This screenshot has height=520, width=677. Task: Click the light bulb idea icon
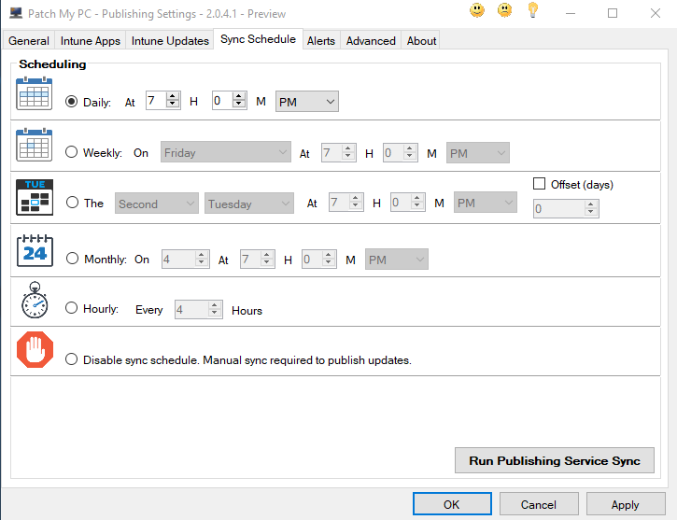point(533,10)
